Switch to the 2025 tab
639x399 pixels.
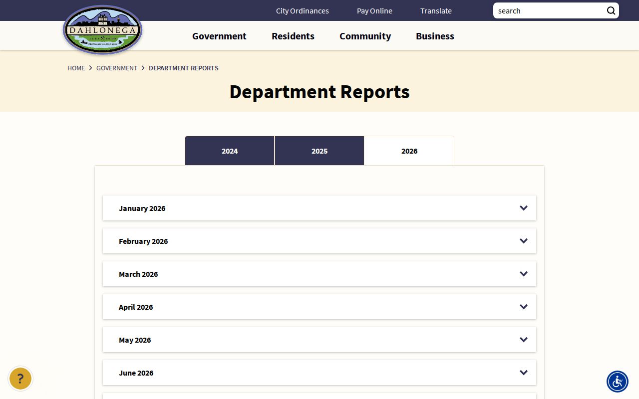(319, 151)
